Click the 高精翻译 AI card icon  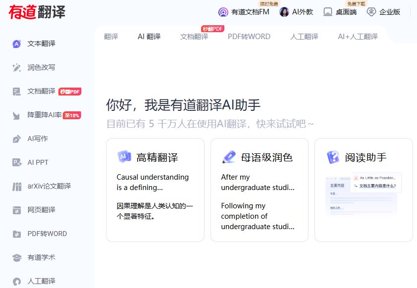124,157
